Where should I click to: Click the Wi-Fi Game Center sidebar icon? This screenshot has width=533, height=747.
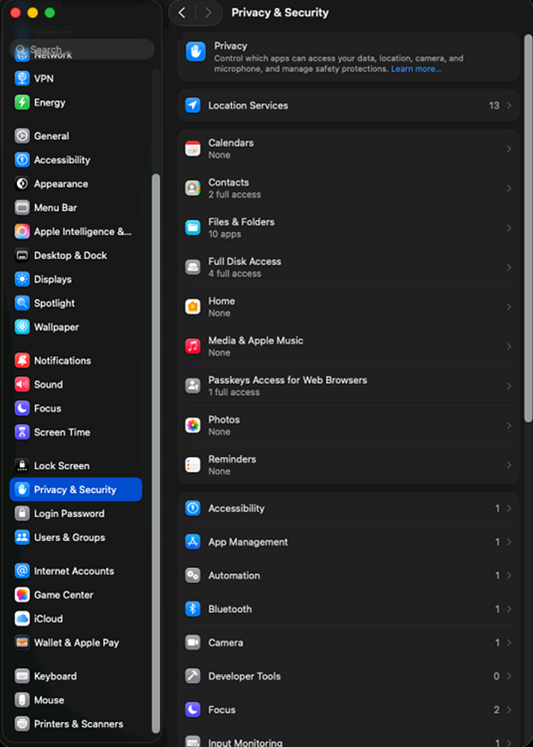(22, 595)
